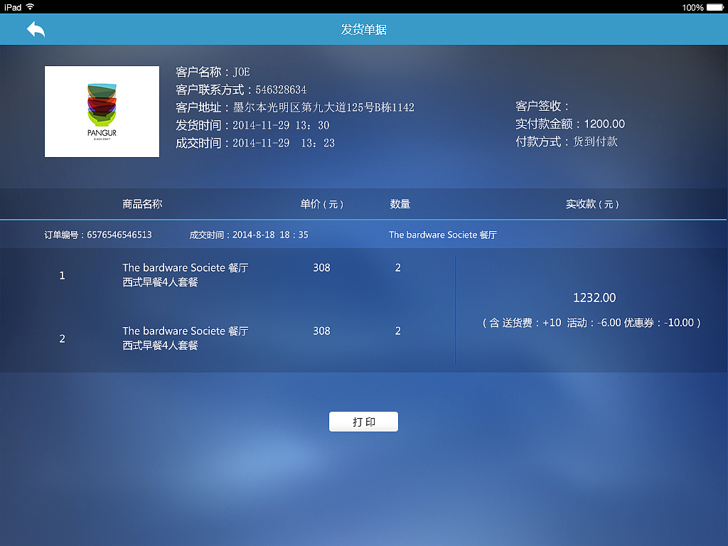The height and width of the screenshot is (546, 728).
Task: Select order time 2014-8-18 18:35
Action: coord(270,235)
